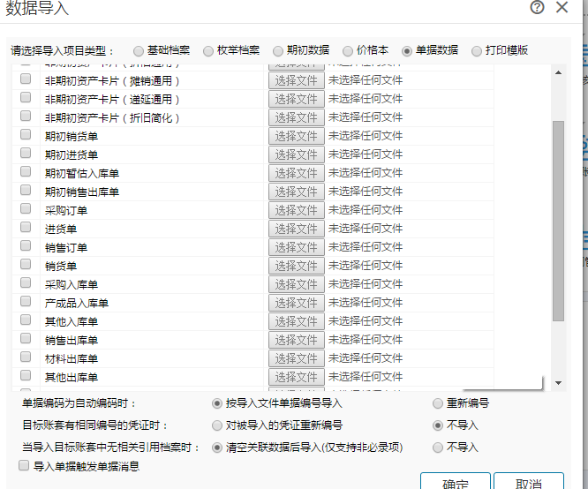The width and height of the screenshot is (588, 489).
Task: Select the 价格本 radio option
Action: (348, 51)
